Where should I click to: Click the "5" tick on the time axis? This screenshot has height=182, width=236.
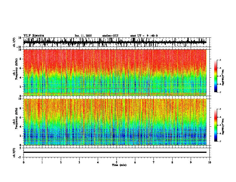117,162
